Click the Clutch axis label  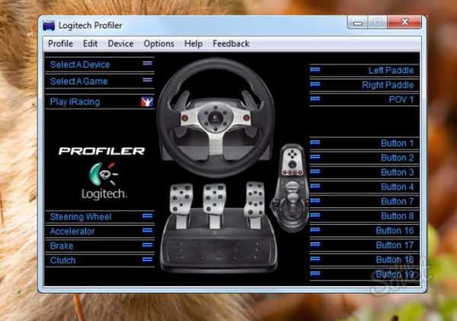(x=62, y=260)
